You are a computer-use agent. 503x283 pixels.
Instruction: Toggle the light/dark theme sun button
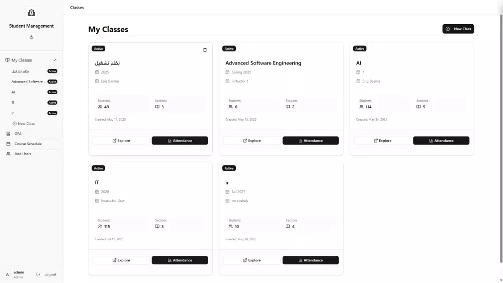[x=31, y=37]
